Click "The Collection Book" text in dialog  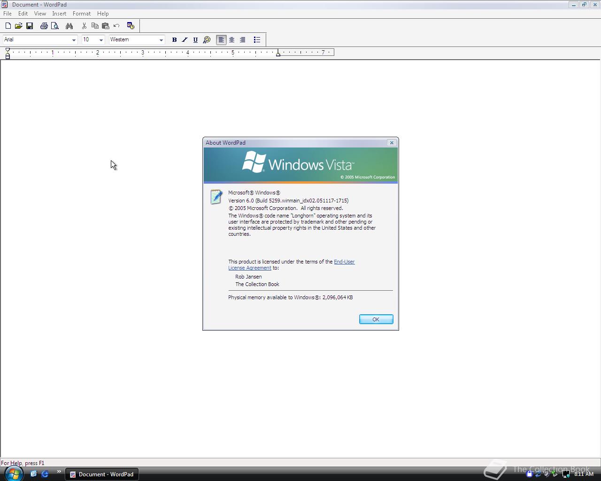click(257, 284)
